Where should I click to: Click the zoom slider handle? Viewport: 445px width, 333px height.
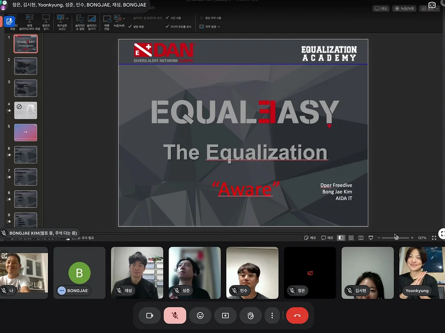[x=396, y=238]
